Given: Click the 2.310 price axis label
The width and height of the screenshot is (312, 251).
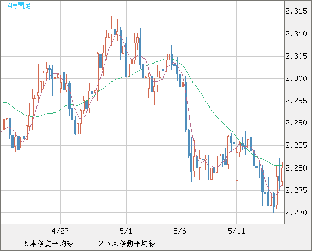Looking at the screenshot, I should coord(296,34).
